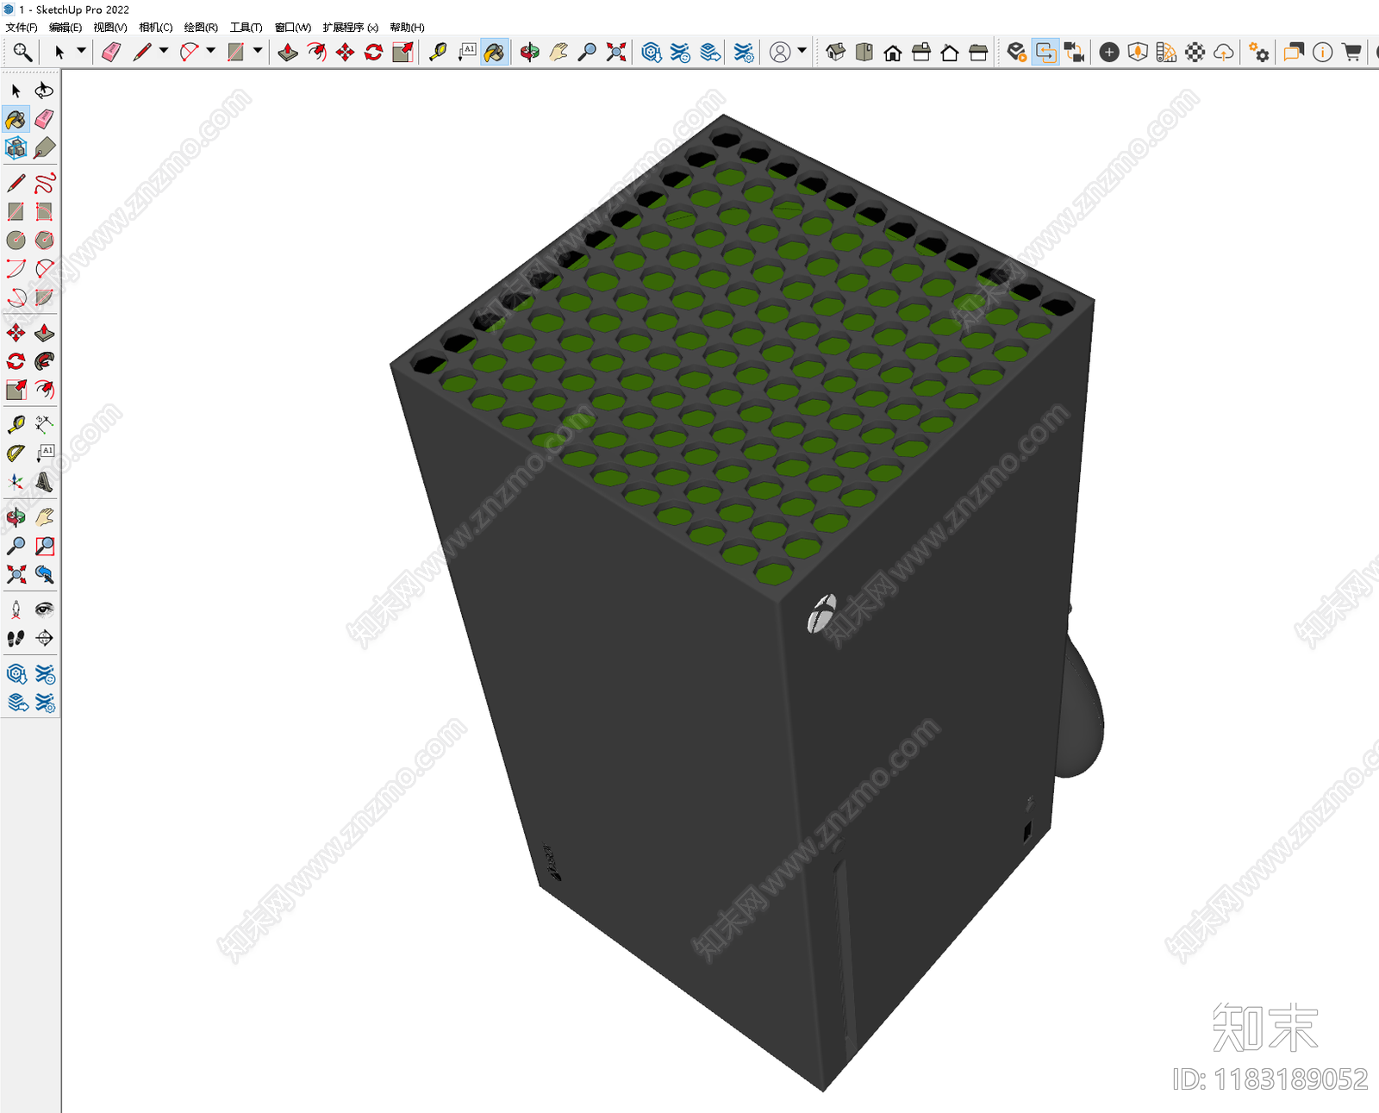1379x1113 pixels.
Task: Select the Pan hand tool in top toolbar
Action: [x=558, y=53]
